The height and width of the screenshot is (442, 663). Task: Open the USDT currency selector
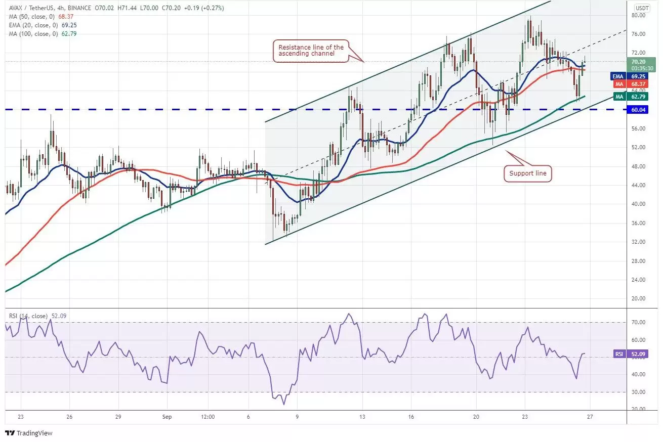click(x=642, y=8)
